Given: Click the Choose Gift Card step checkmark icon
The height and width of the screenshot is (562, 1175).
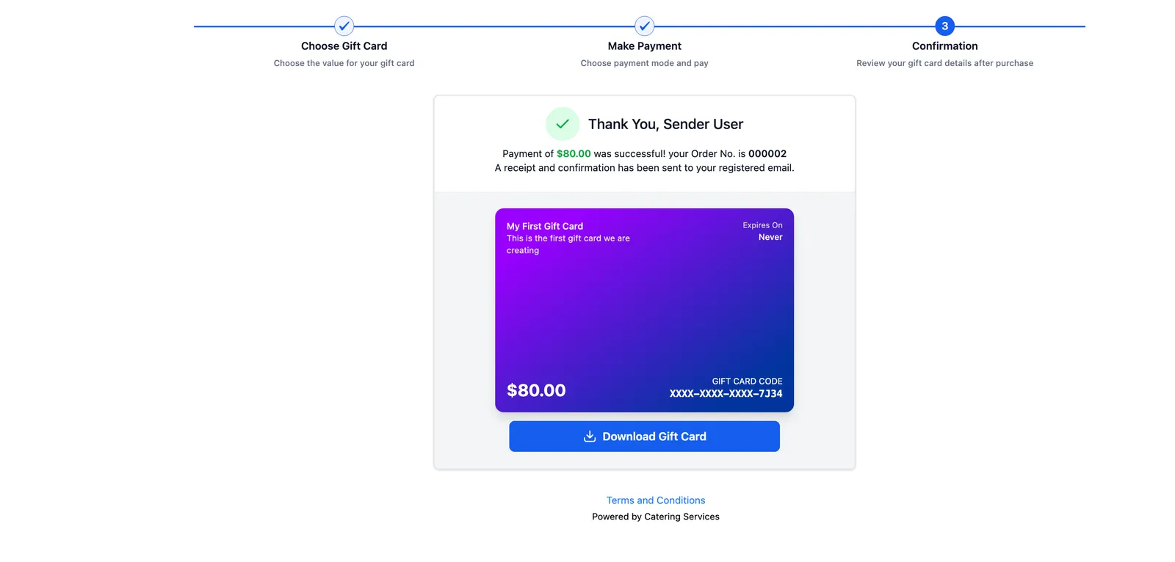Looking at the screenshot, I should pyautogui.click(x=344, y=26).
